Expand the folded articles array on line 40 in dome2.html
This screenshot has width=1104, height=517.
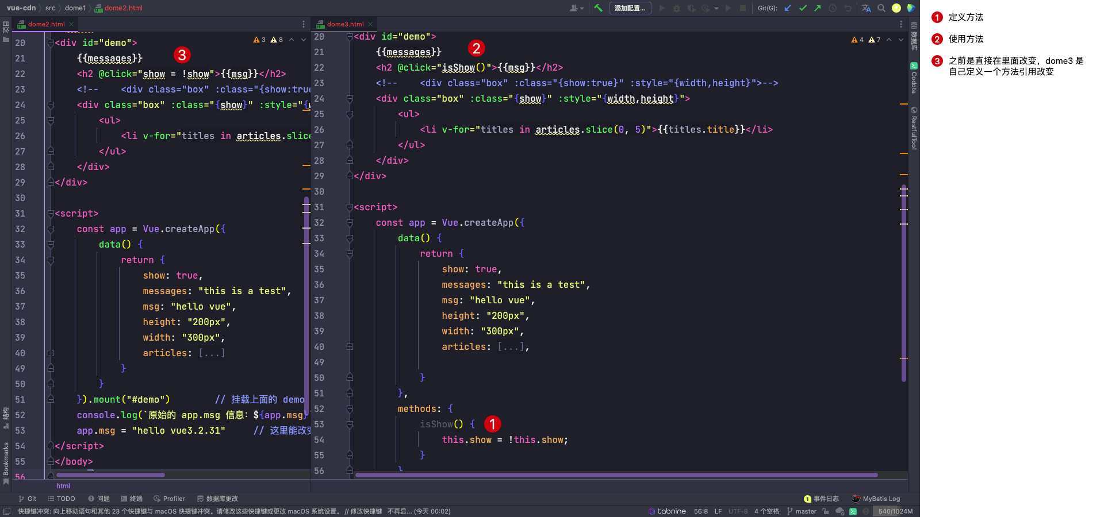click(x=212, y=353)
